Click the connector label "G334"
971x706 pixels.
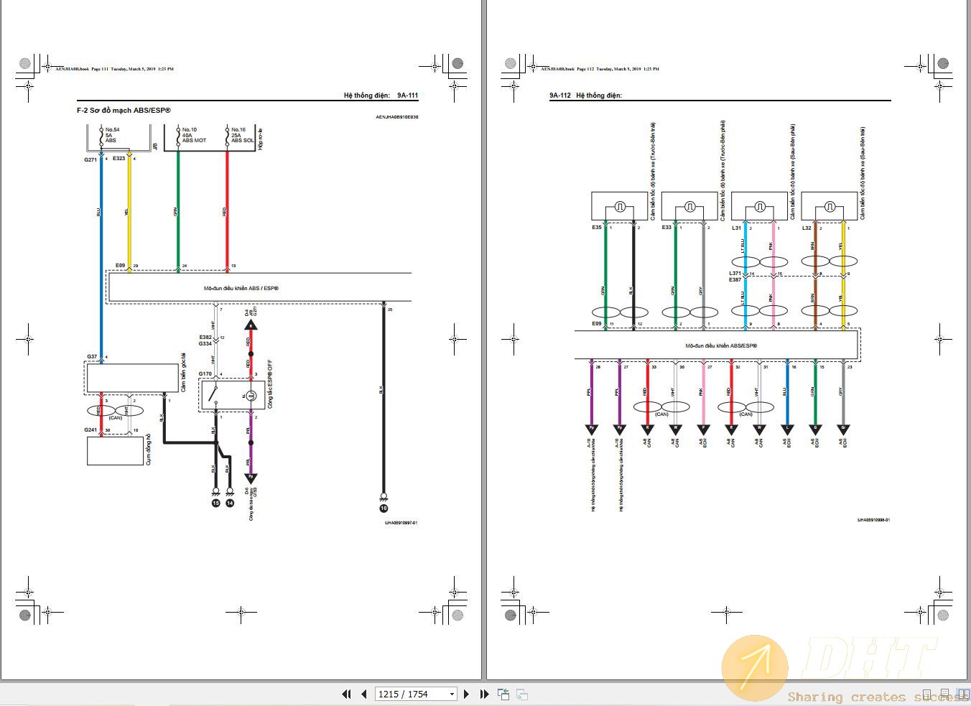[205, 343]
